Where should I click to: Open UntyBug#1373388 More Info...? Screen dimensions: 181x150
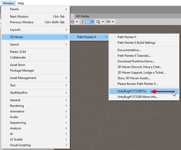tap(144, 97)
